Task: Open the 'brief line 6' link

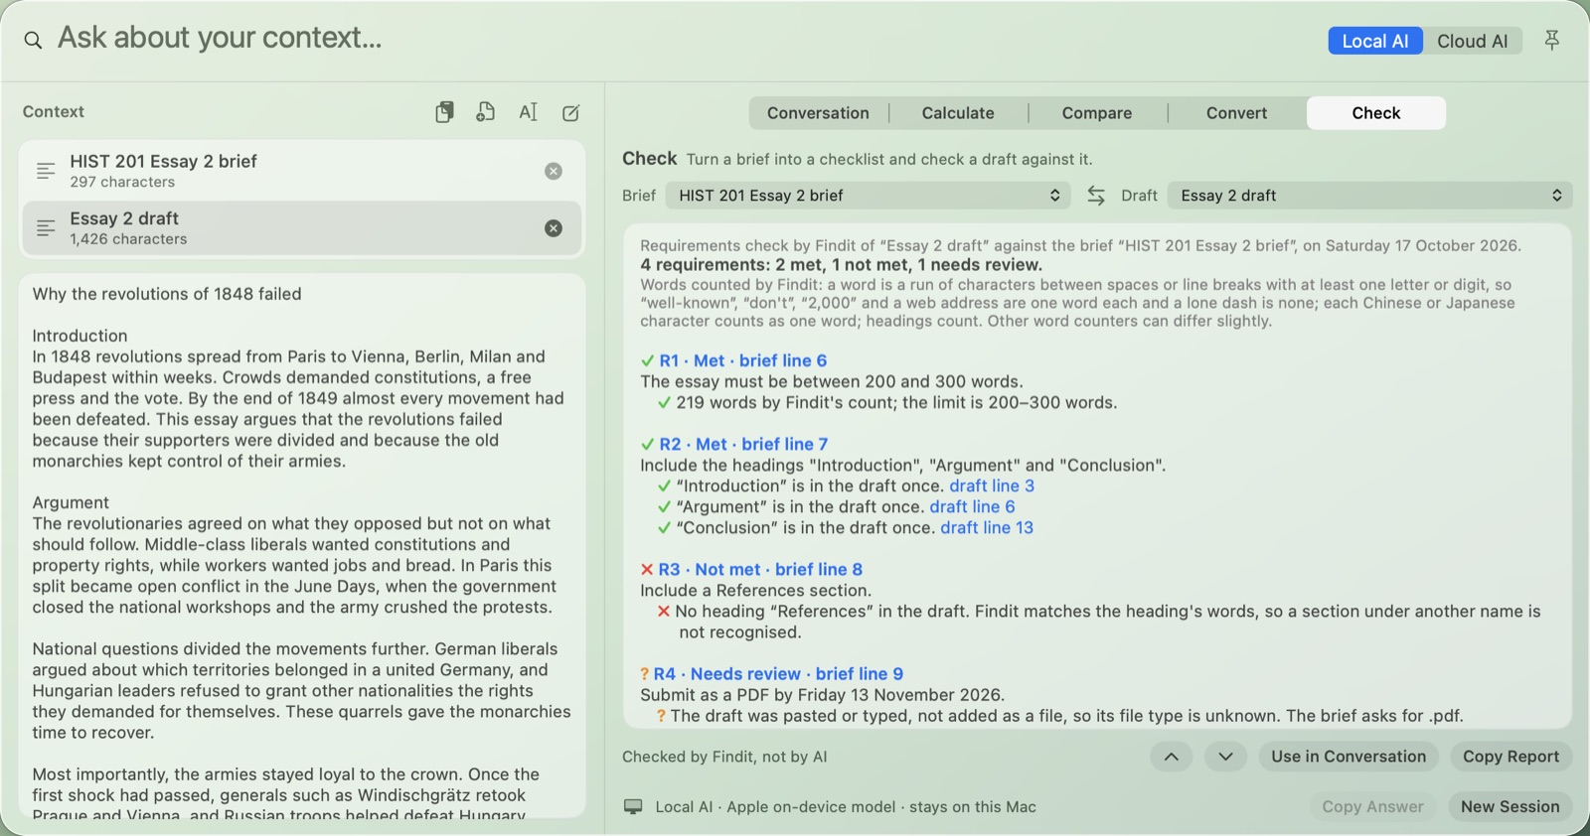Action: [x=783, y=360]
